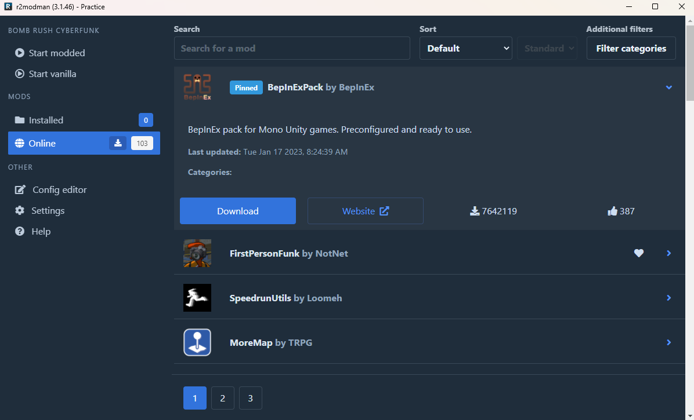Click the Start vanilla play icon
This screenshot has height=420, width=694.
19,74
